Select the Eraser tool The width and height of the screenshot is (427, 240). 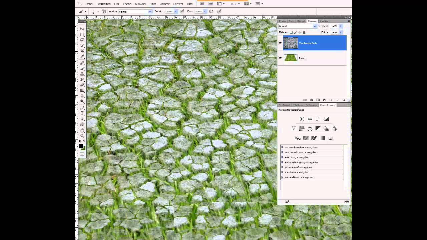(x=82, y=85)
